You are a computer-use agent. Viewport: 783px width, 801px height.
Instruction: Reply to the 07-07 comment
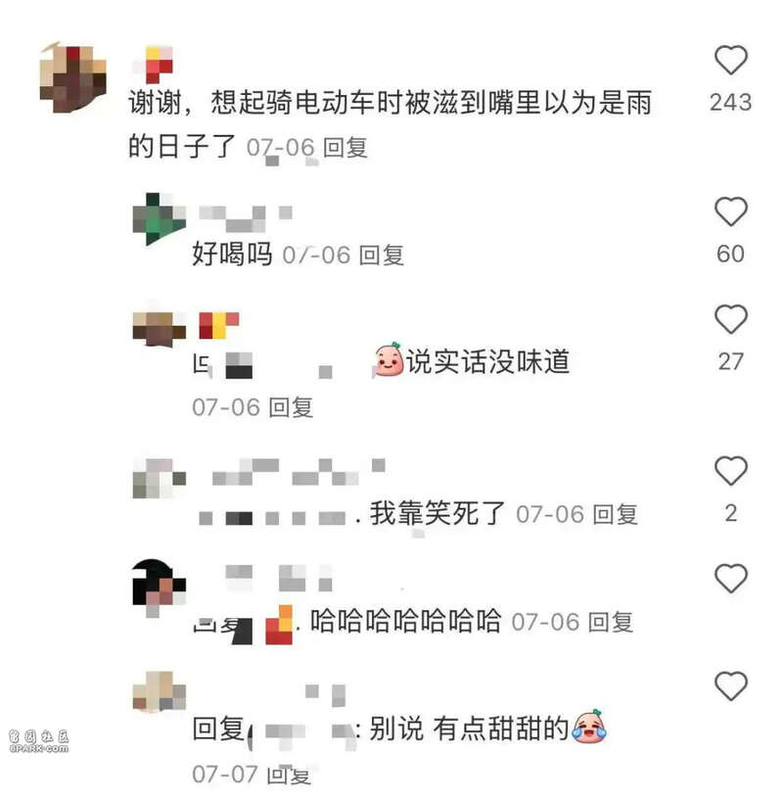coord(289,775)
